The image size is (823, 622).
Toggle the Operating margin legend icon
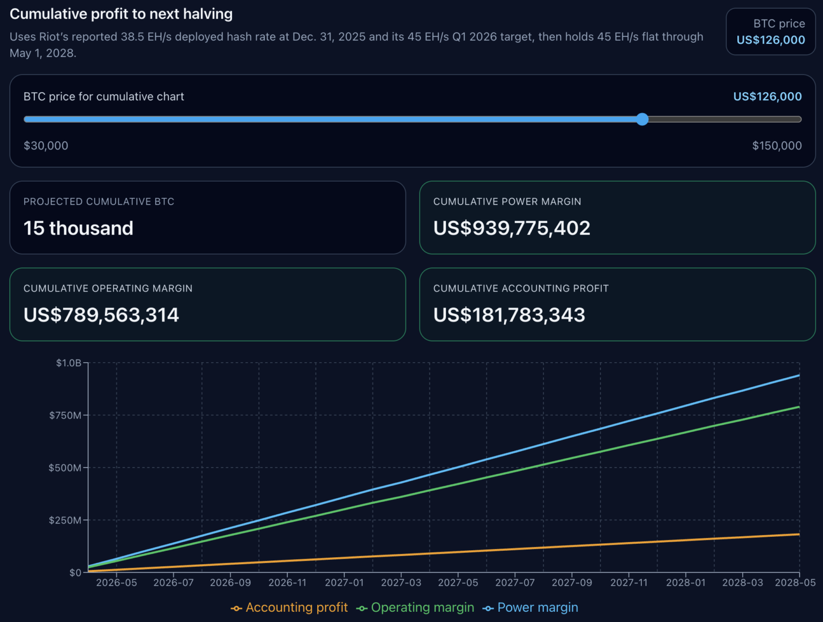click(x=362, y=608)
